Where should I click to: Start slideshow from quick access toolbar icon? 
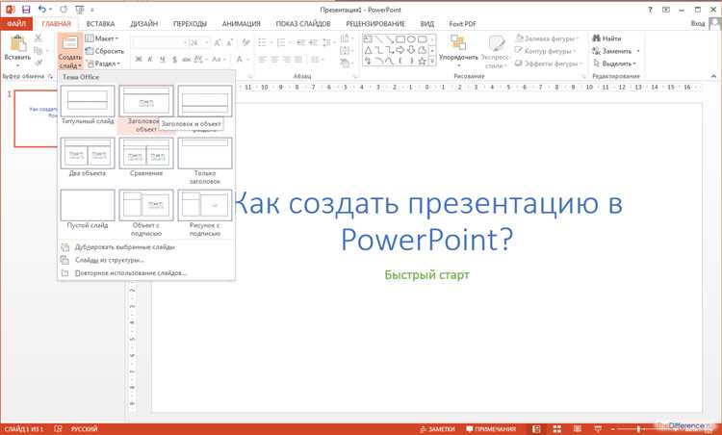click(80, 10)
